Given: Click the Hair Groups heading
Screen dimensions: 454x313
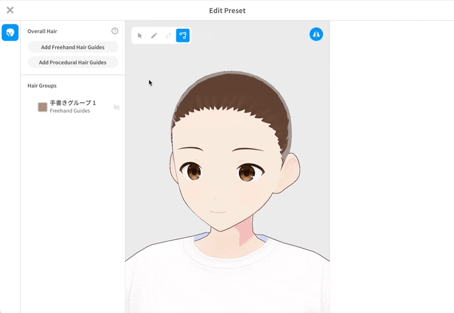Looking at the screenshot, I should click(42, 86).
